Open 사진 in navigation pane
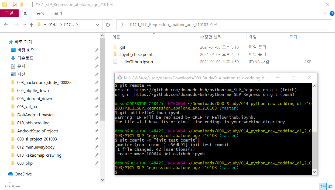 point(21,74)
